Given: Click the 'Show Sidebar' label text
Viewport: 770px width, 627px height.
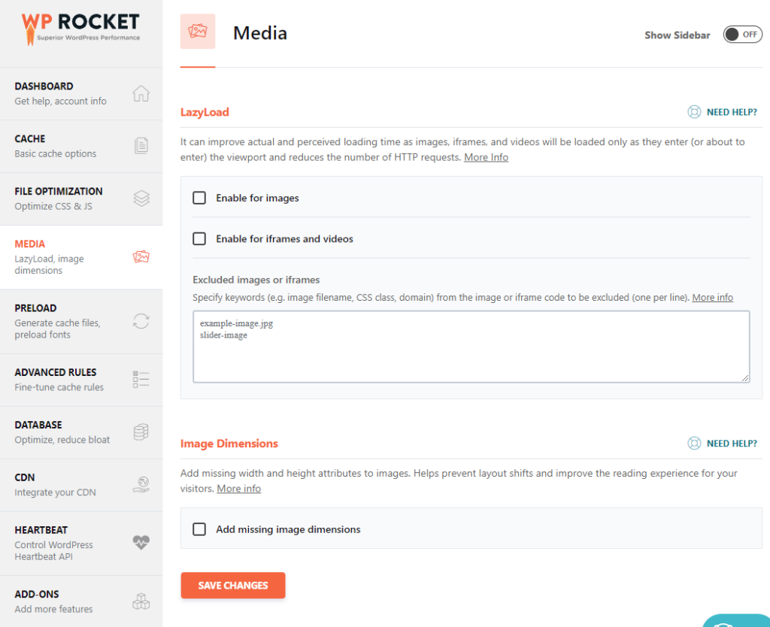Looking at the screenshot, I should point(678,35).
